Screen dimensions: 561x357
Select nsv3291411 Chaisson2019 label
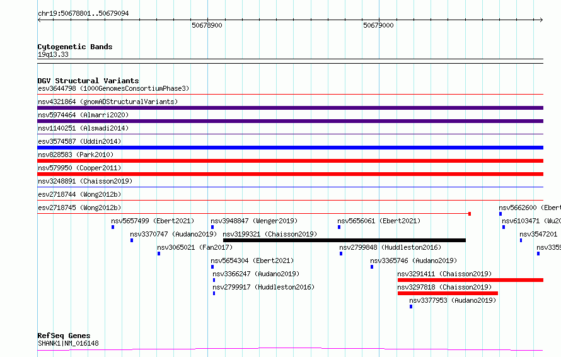pyautogui.click(x=444, y=274)
